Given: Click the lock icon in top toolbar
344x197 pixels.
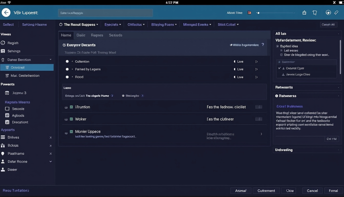Looking at the screenshot, I should pos(304,13).
